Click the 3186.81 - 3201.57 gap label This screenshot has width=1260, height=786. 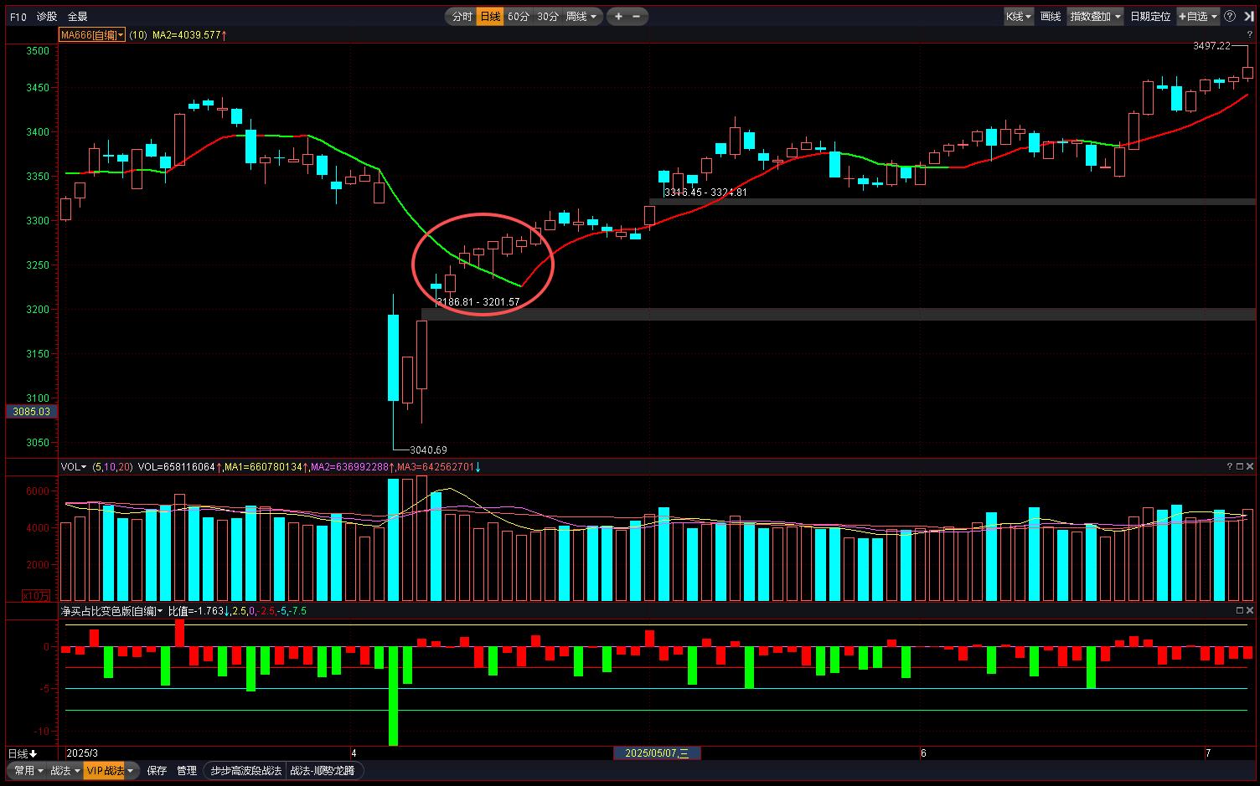tap(478, 301)
